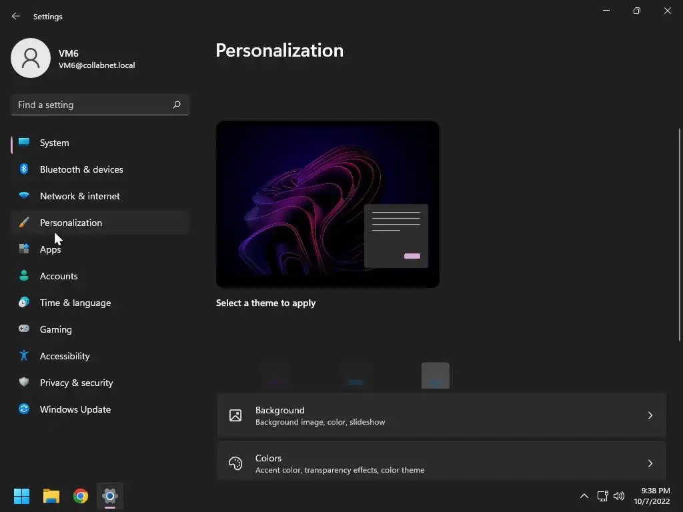Viewport: 683px width, 512px height.
Task: Click the Background picture icon
Action: [235, 415]
